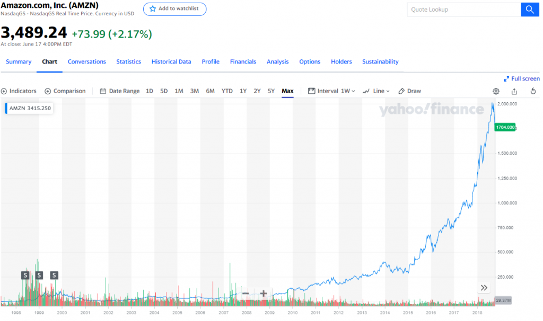This screenshot has width=543, height=321.
Task: Click the 29.37M volume label
Action: pyautogui.click(x=503, y=300)
